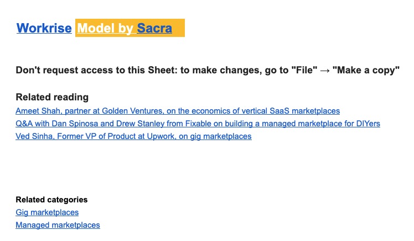Viewport: 414px width, 241px height.
Task: Click the "Don't request access" notice text
Action: click(x=208, y=70)
